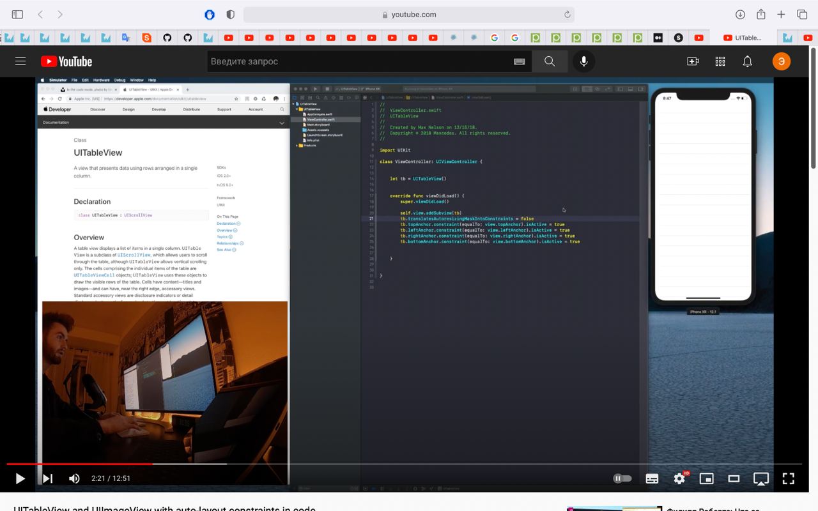
Task: Click the YouTube search magnifier button
Action: coord(550,61)
